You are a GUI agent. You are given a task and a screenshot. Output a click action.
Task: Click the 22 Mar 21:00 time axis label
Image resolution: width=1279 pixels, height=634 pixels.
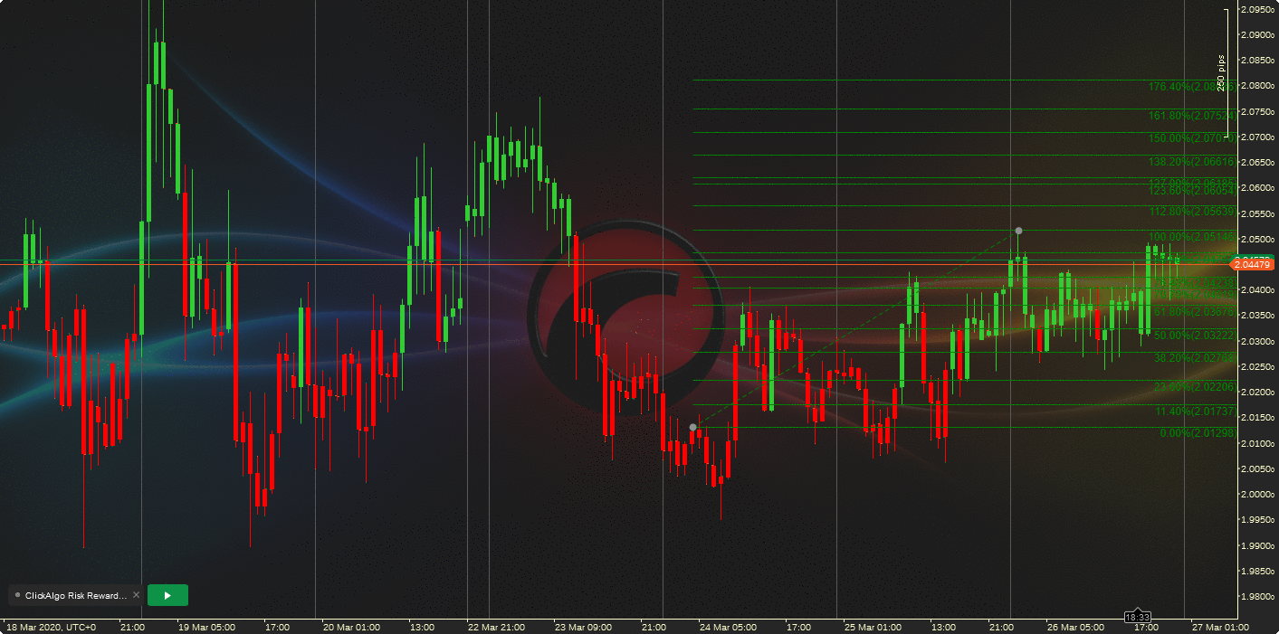point(496,627)
